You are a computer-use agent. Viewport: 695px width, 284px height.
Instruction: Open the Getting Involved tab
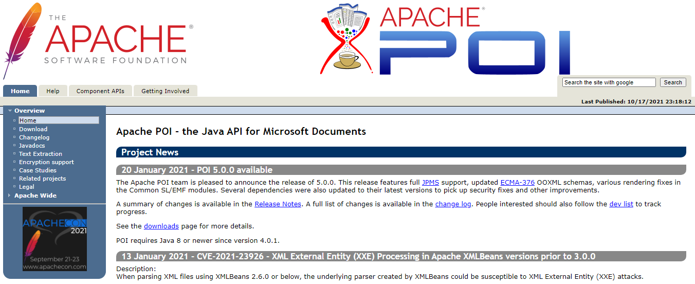[x=166, y=91]
